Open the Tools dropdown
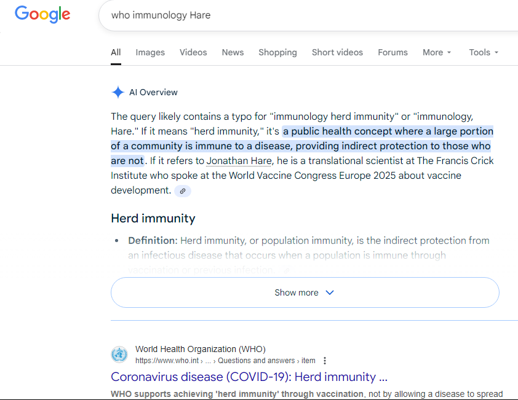Image resolution: width=518 pixels, height=400 pixels. coord(484,52)
